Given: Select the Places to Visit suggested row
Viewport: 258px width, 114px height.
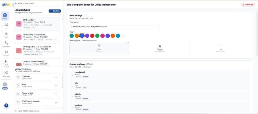Looking at the screenshot, I should 37,94.
